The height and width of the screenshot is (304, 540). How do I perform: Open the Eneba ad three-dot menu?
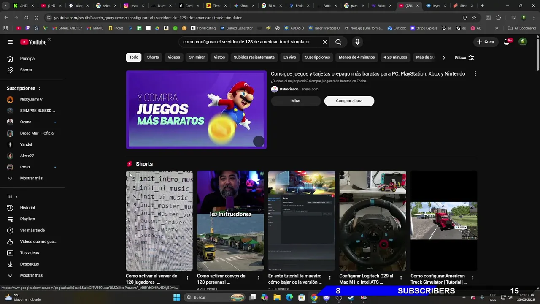pos(475,73)
